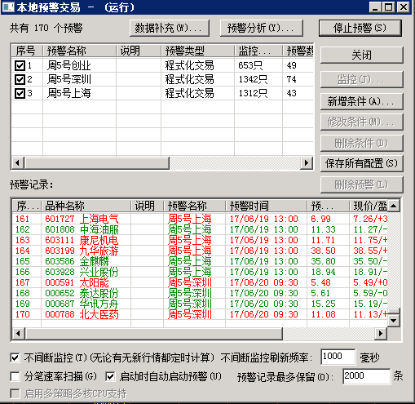Maximize the 本地预警交易 window
The width and height of the screenshot is (415, 404).
point(388,7)
